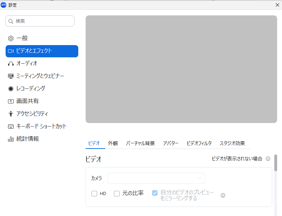Switch to the アバター tab
Viewport: 282px width, 216px height.
click(x=171, y=143)
